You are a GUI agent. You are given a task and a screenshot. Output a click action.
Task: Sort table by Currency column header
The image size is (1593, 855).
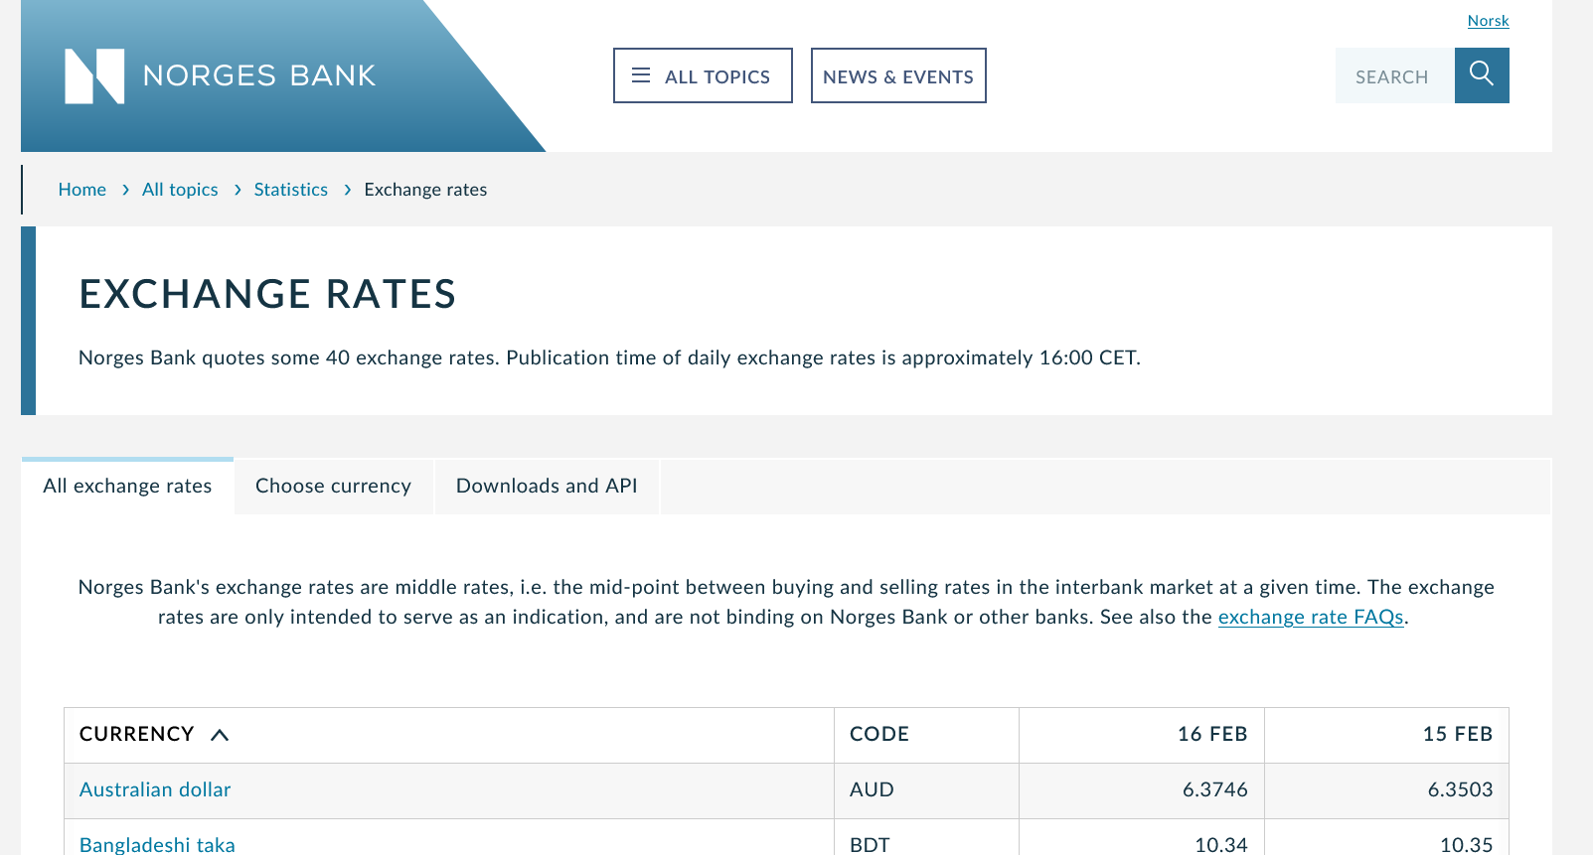click(x=136, y=734)
